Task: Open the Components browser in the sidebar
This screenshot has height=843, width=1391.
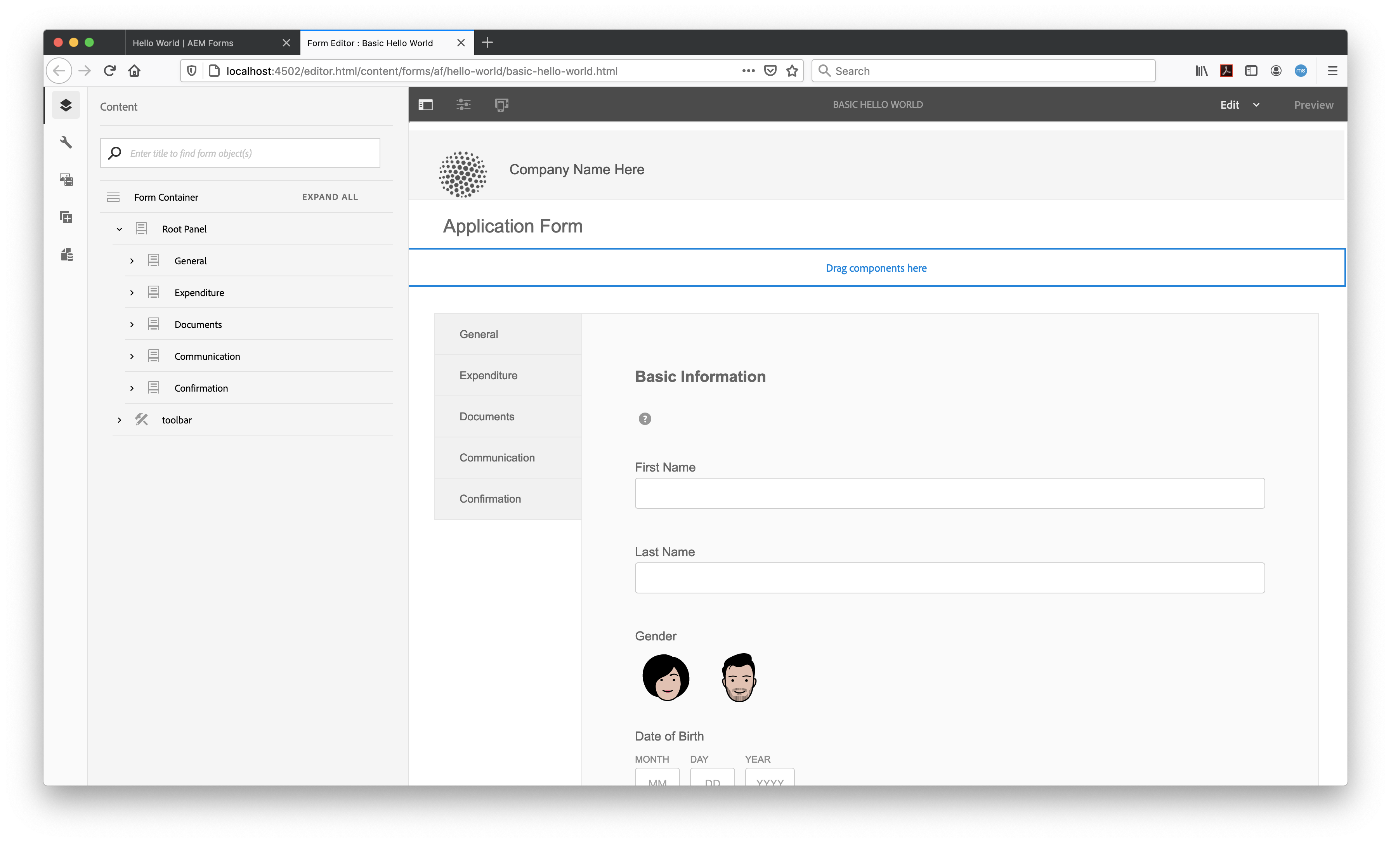Action: (x=66, y=217)
